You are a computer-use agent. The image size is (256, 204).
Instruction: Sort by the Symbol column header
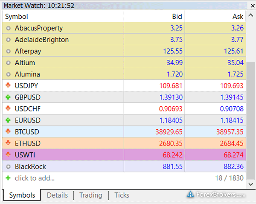tap(63, 17)
